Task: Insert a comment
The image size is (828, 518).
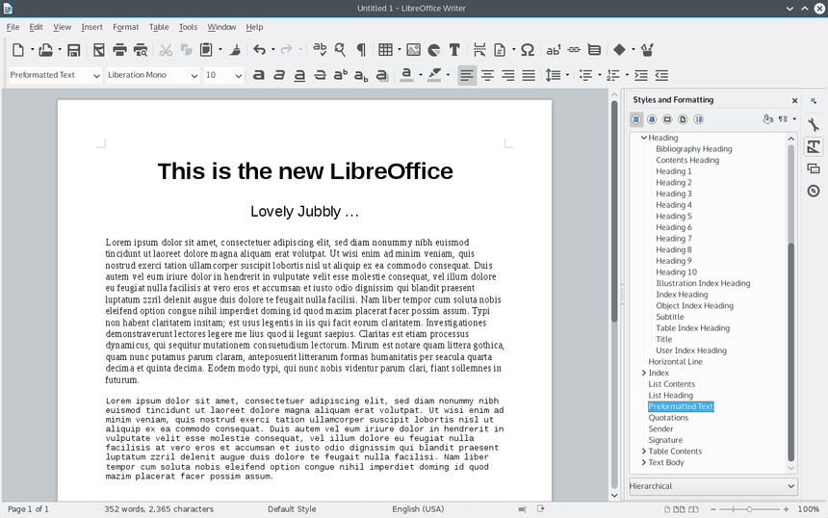Action: tap(595, 50)
